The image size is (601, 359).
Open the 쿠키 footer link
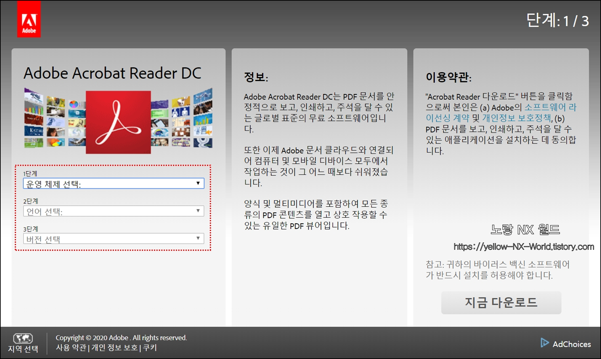point(150,348)
